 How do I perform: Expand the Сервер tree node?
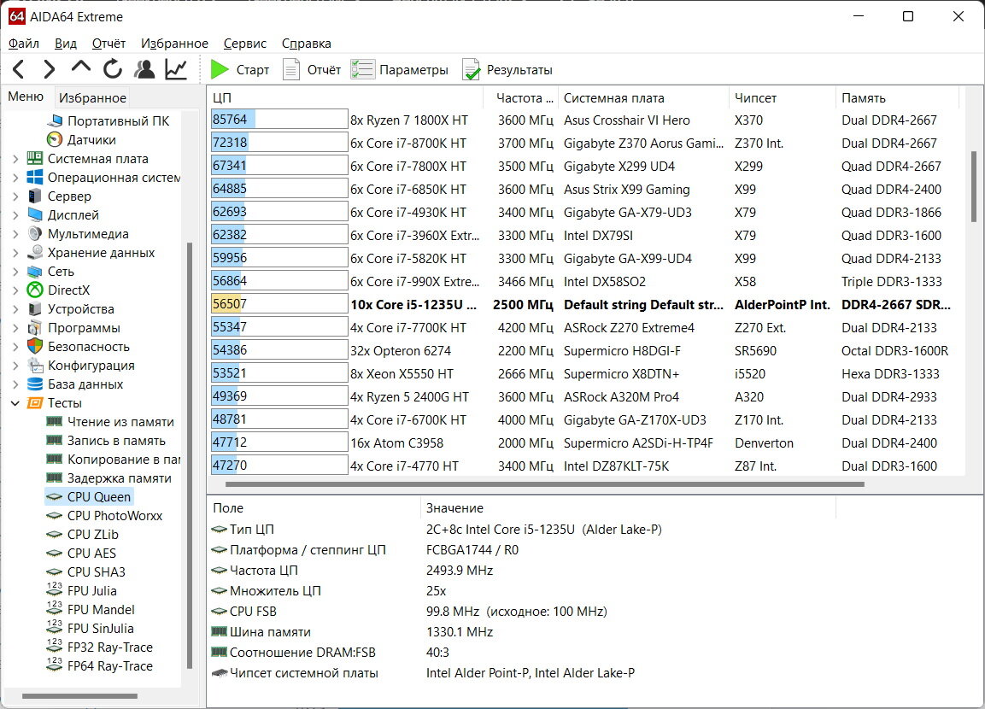[x=15, y=196]
